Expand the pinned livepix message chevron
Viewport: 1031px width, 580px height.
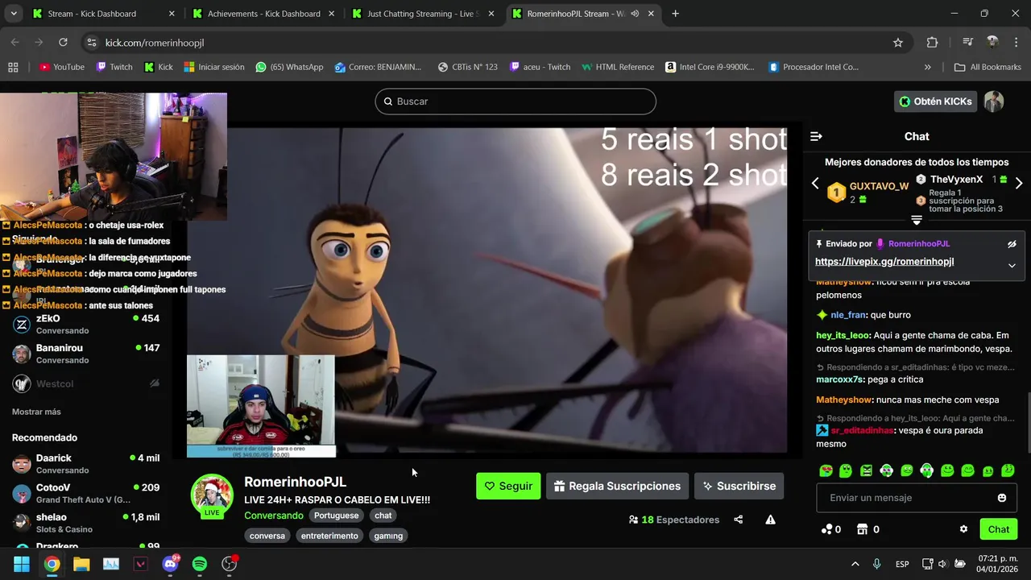click(x=1012, y=265)
